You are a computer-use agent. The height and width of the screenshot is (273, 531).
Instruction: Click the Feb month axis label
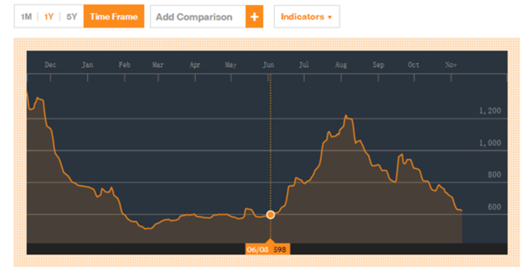click(125, 64)
